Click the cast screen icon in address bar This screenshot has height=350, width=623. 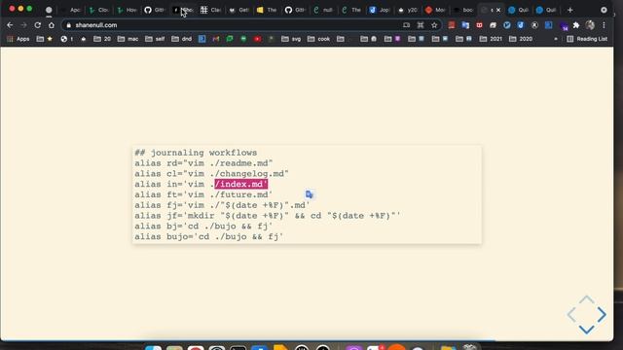[406, 25]
